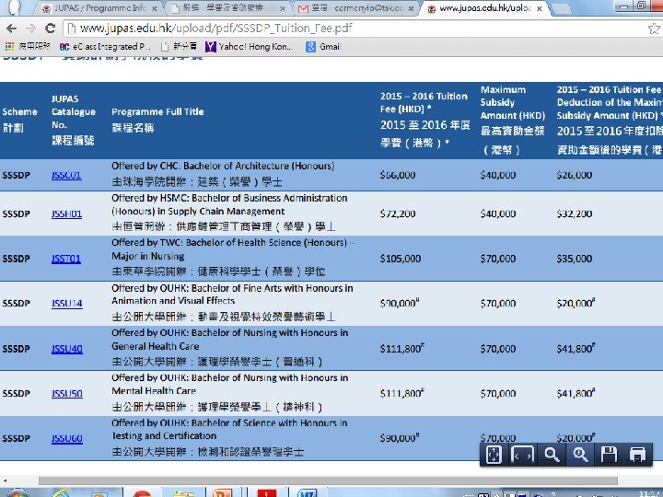Open a new browser tab

(562, 8)
